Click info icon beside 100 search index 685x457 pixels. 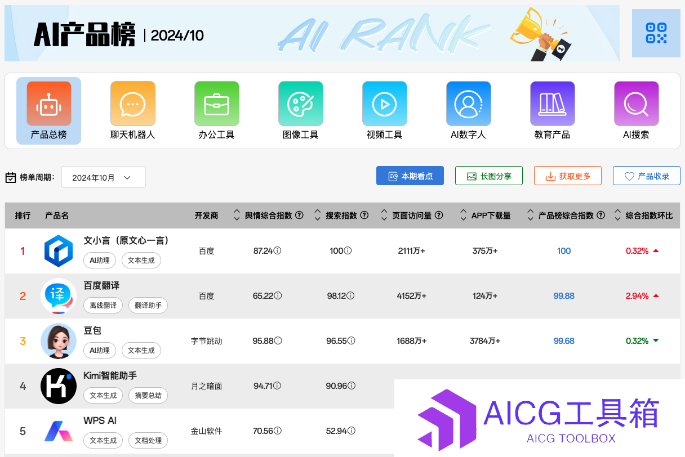click(x=348, y=251)
